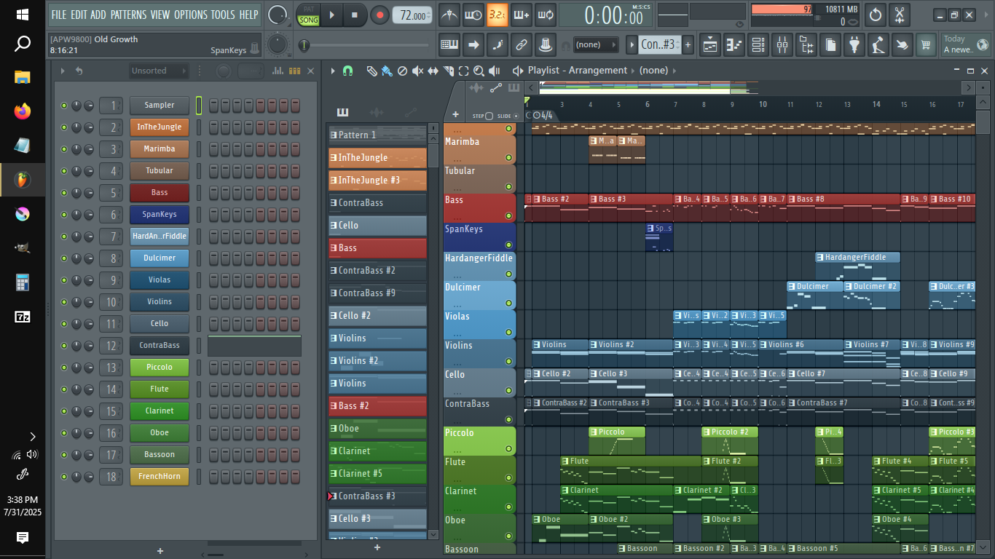Toggle the Bass playlist track mute light
995x559 pixels.
508,216
